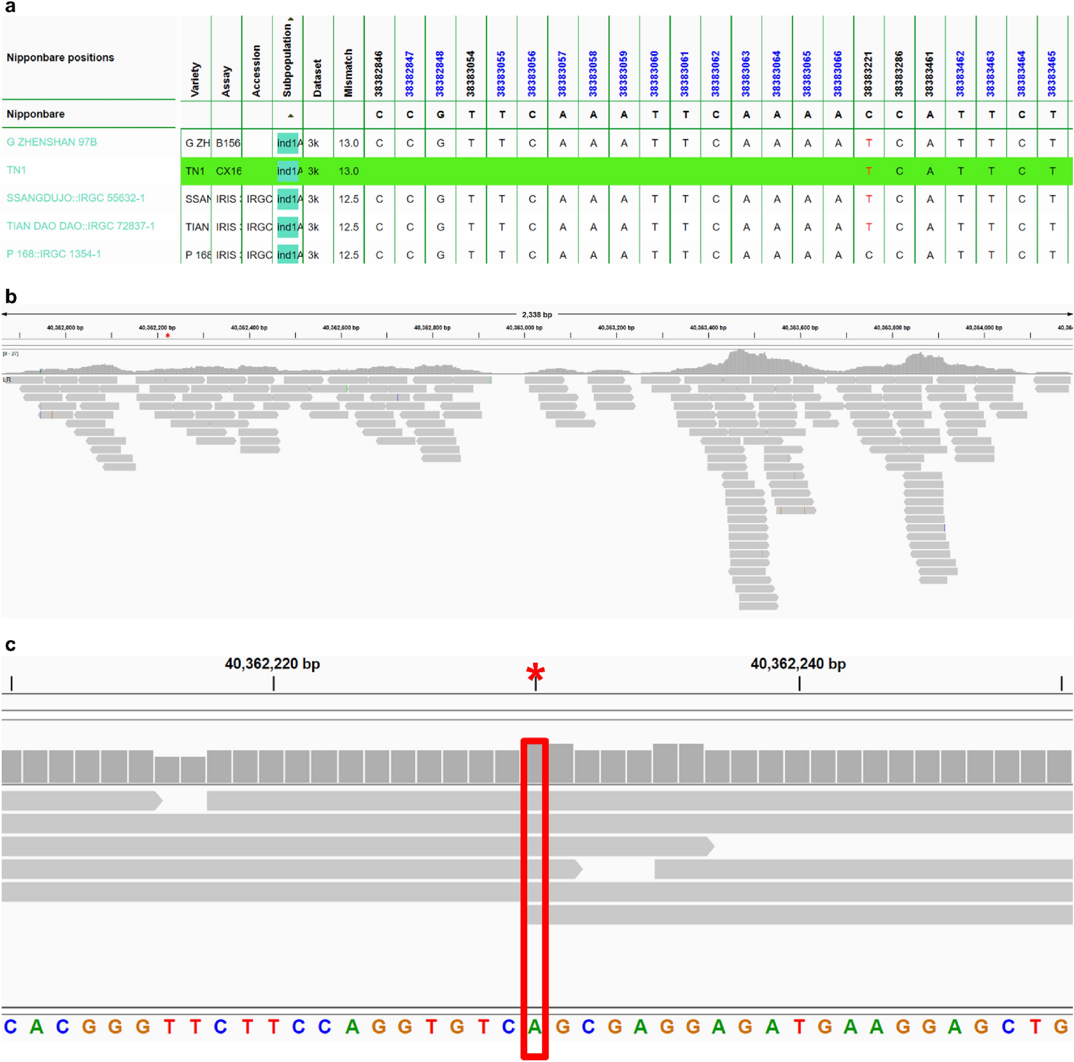
Task: Click blue position header 38383055
Action: click(x=501, y=74)
